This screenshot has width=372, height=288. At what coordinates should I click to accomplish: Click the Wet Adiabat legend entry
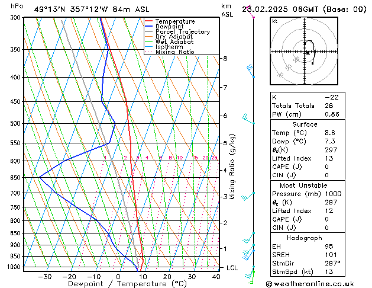pos(174,41)
